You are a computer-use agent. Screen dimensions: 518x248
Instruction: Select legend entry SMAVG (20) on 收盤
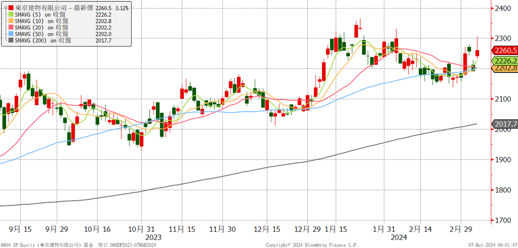tap(42, 28)
